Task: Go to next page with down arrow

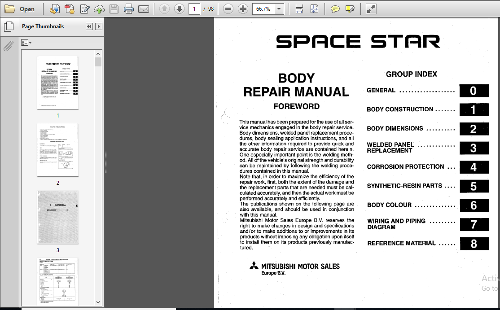Action: click(x=179, y=9)
